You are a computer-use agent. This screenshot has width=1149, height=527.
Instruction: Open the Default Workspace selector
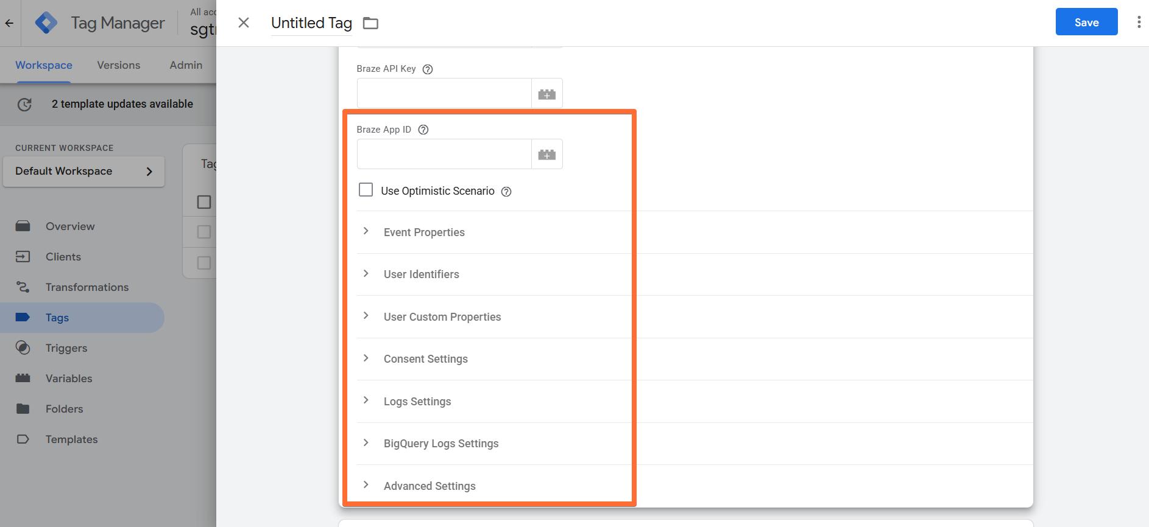pyautogui.click(x=84, y=172)
